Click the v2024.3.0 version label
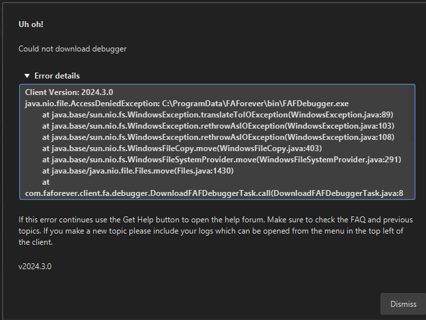 35,267
